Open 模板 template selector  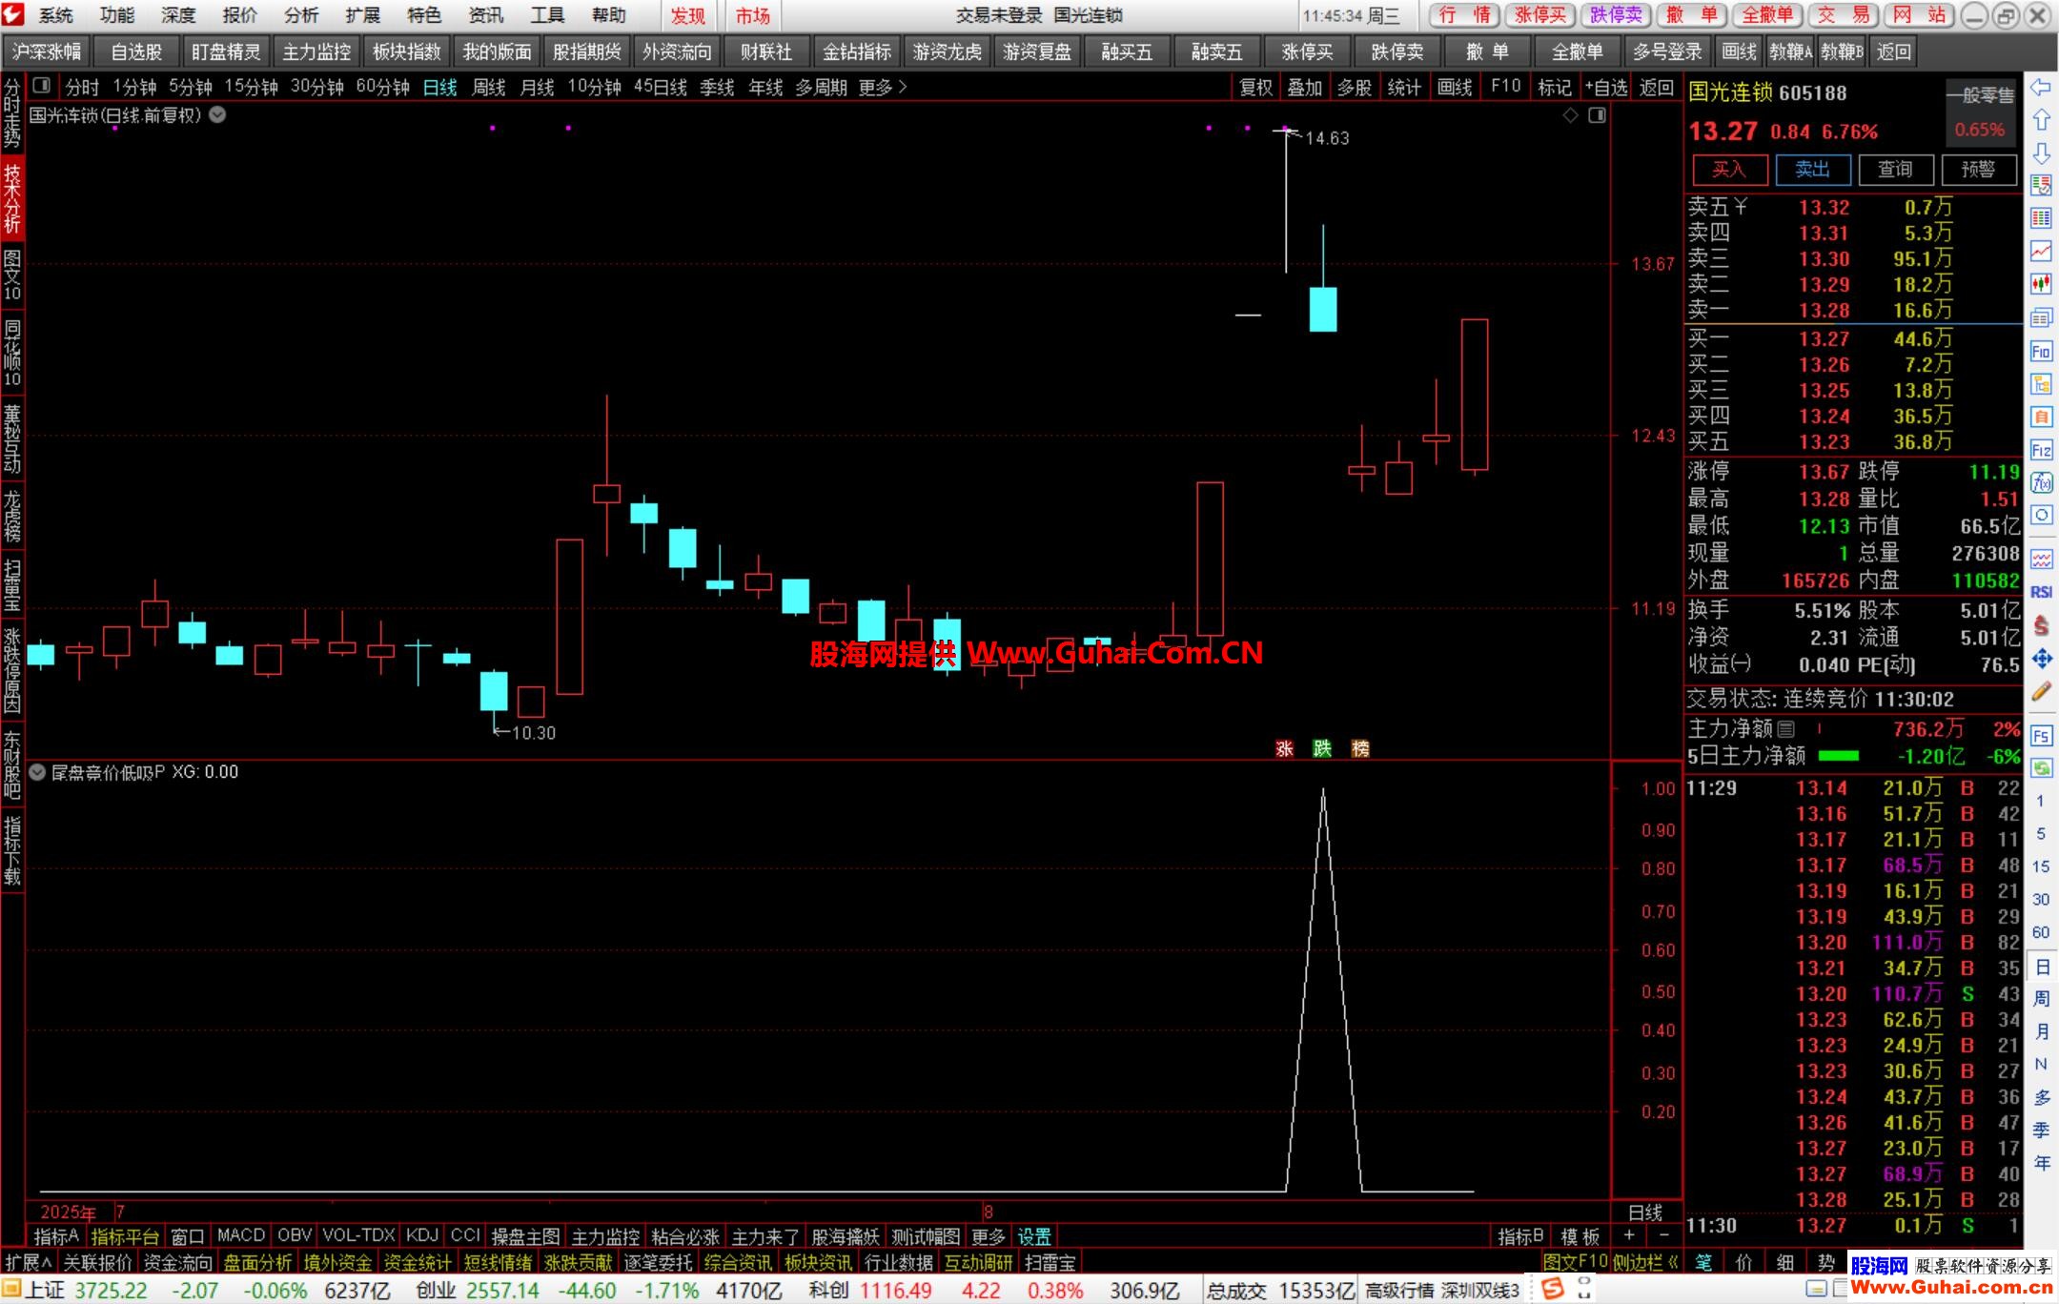(x=1580, y=1237)
